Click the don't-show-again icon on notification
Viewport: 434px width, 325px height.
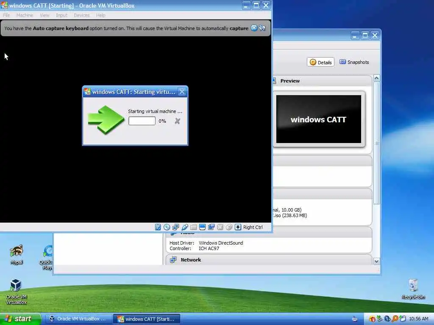(262, 28)
